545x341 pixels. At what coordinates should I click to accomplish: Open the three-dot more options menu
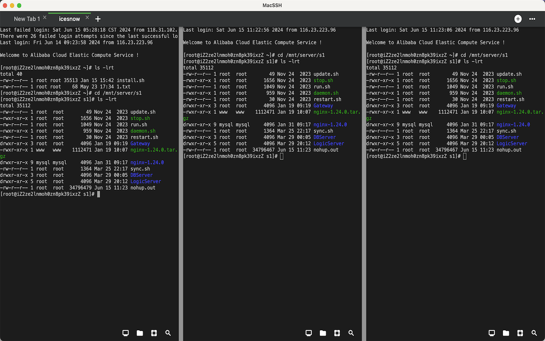532,19
